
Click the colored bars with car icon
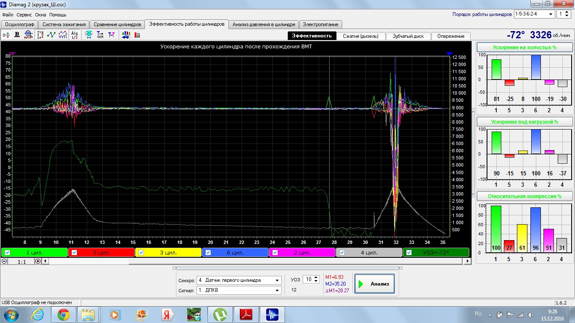tap(126, 34)
